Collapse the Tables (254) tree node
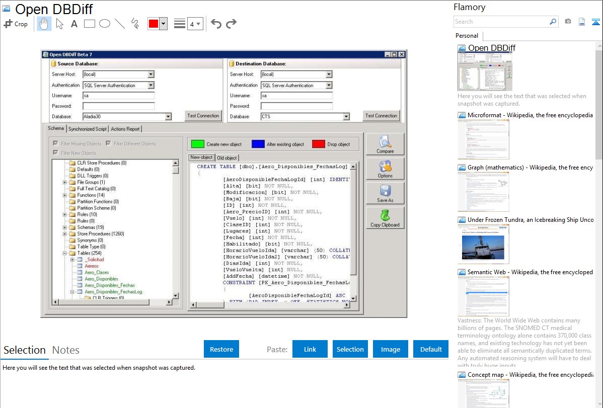The image size is (603, 408). [x=64, y=253]
